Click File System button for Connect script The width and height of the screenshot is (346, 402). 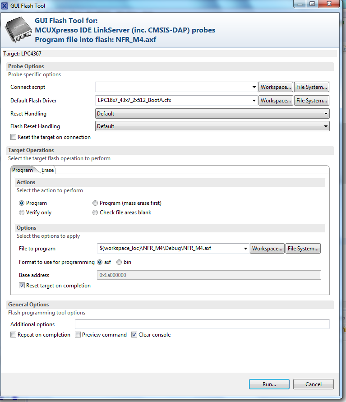coord(311,87)
